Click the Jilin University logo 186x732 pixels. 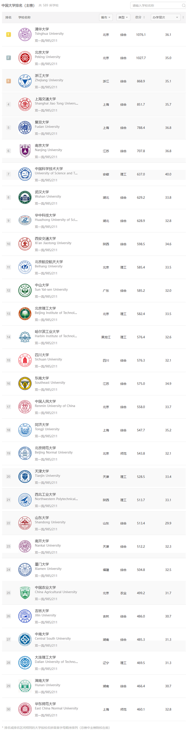25,616
